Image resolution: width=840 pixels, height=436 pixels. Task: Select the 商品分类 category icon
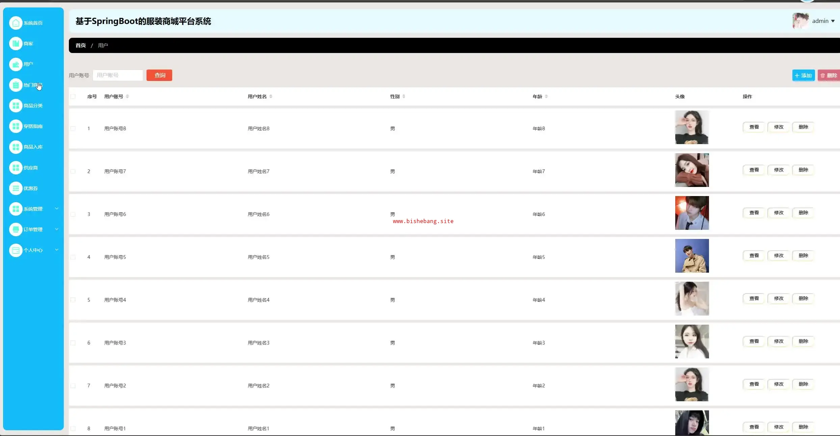click(16, 106)
